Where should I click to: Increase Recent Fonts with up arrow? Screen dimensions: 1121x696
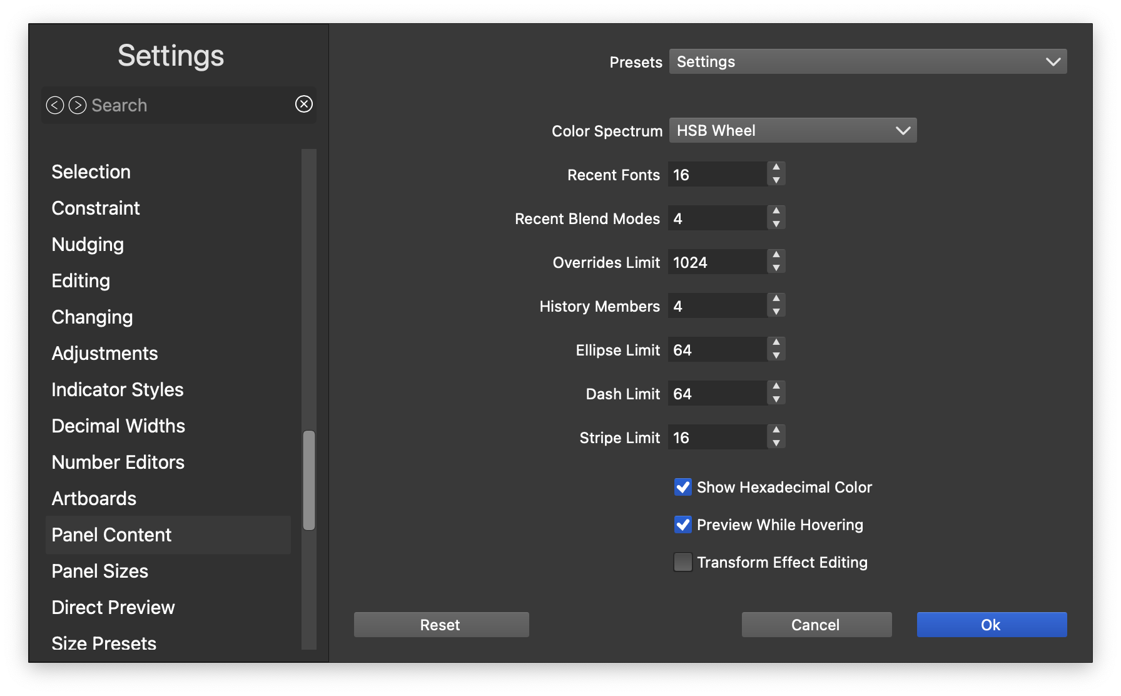[776, 167]
